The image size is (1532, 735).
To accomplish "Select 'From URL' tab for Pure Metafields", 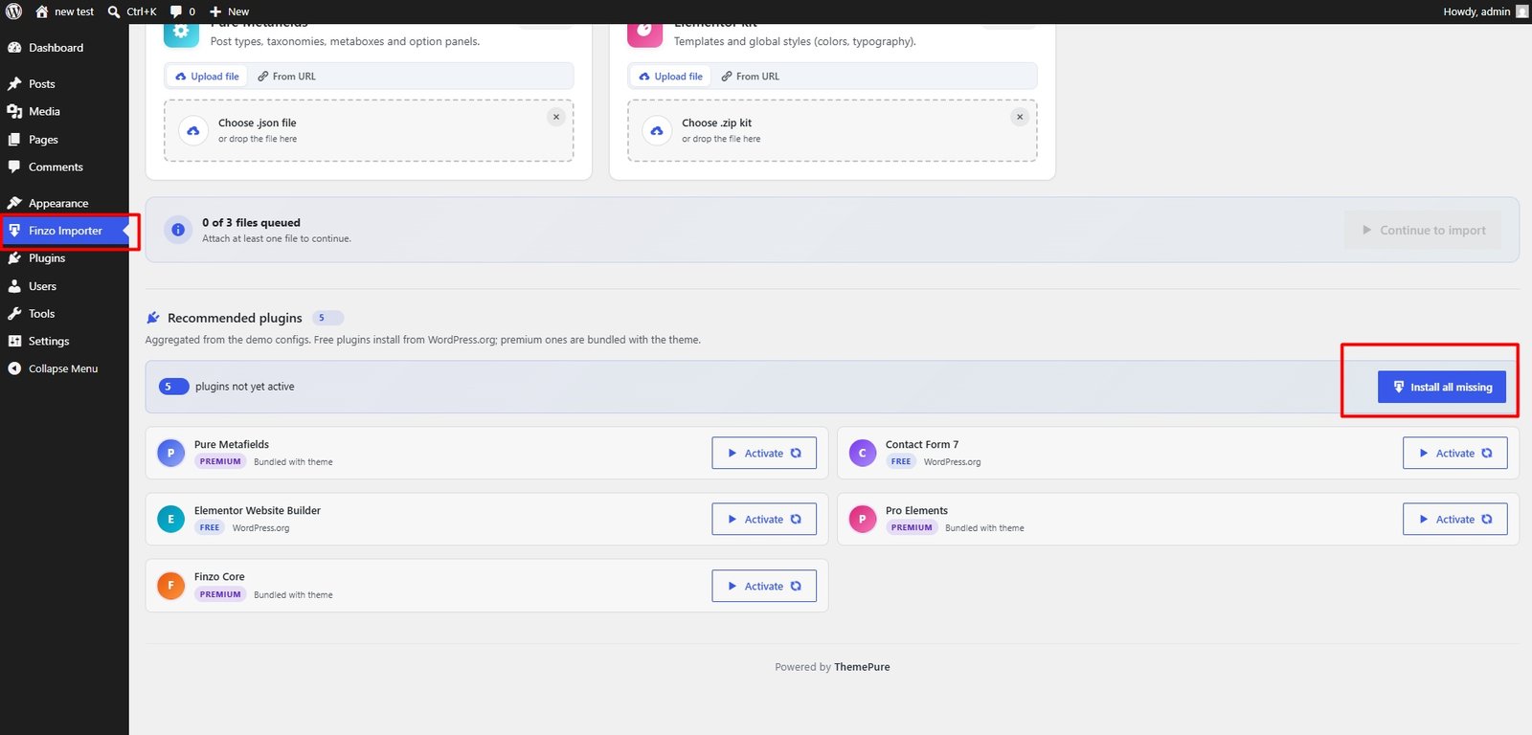I will 286,77.
